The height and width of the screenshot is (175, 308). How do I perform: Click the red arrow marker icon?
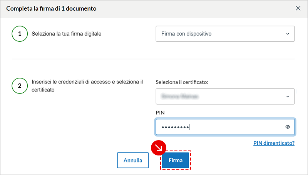(x=158, y=147)
